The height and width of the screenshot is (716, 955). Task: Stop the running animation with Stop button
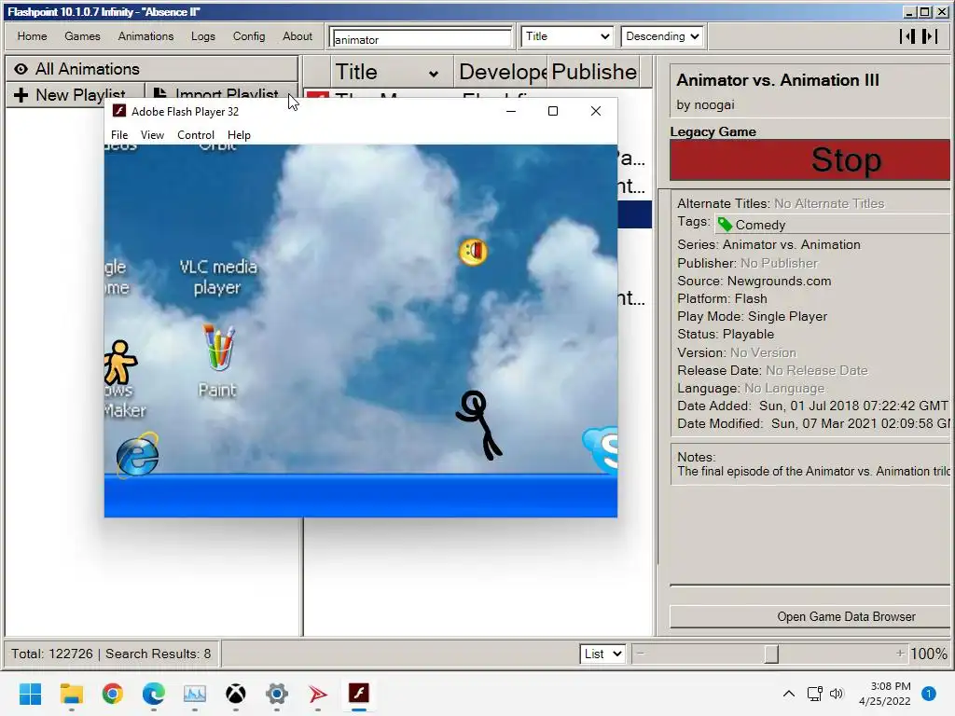click(810, 160)
